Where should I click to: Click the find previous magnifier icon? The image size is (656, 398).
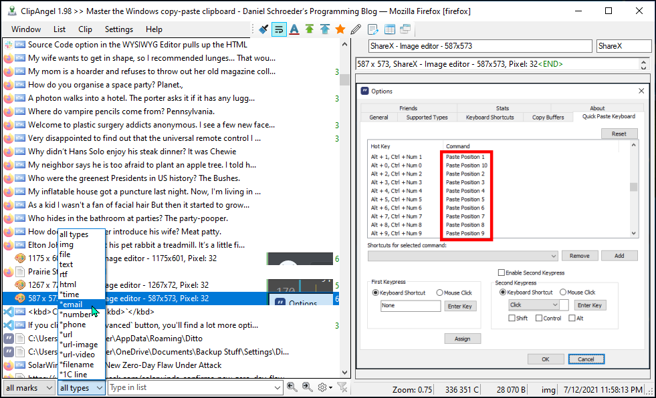pos(292,387)
